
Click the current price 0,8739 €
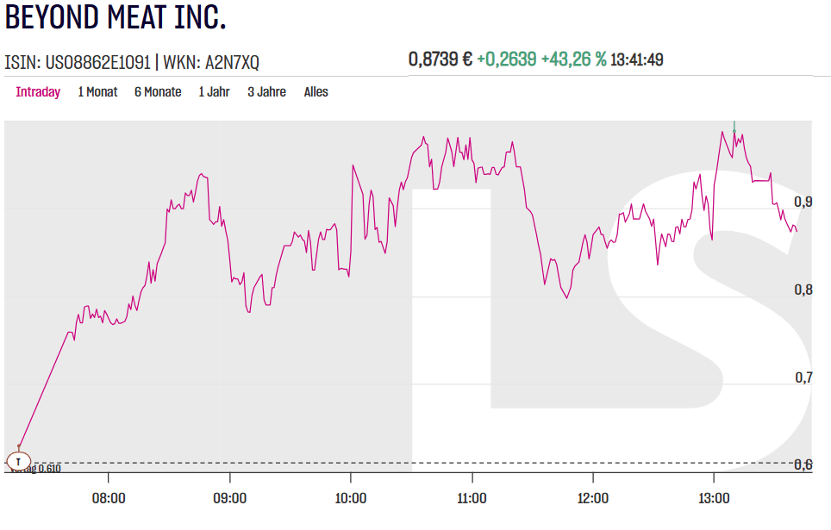pos(440,59)
